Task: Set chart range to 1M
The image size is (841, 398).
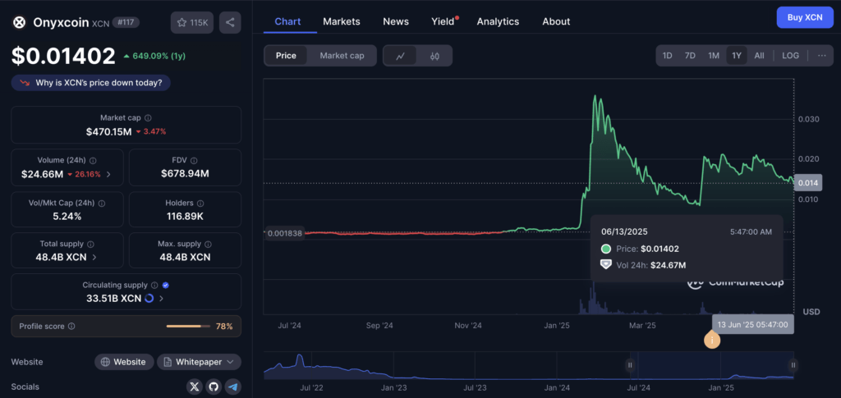Action: tap(714, 56)
